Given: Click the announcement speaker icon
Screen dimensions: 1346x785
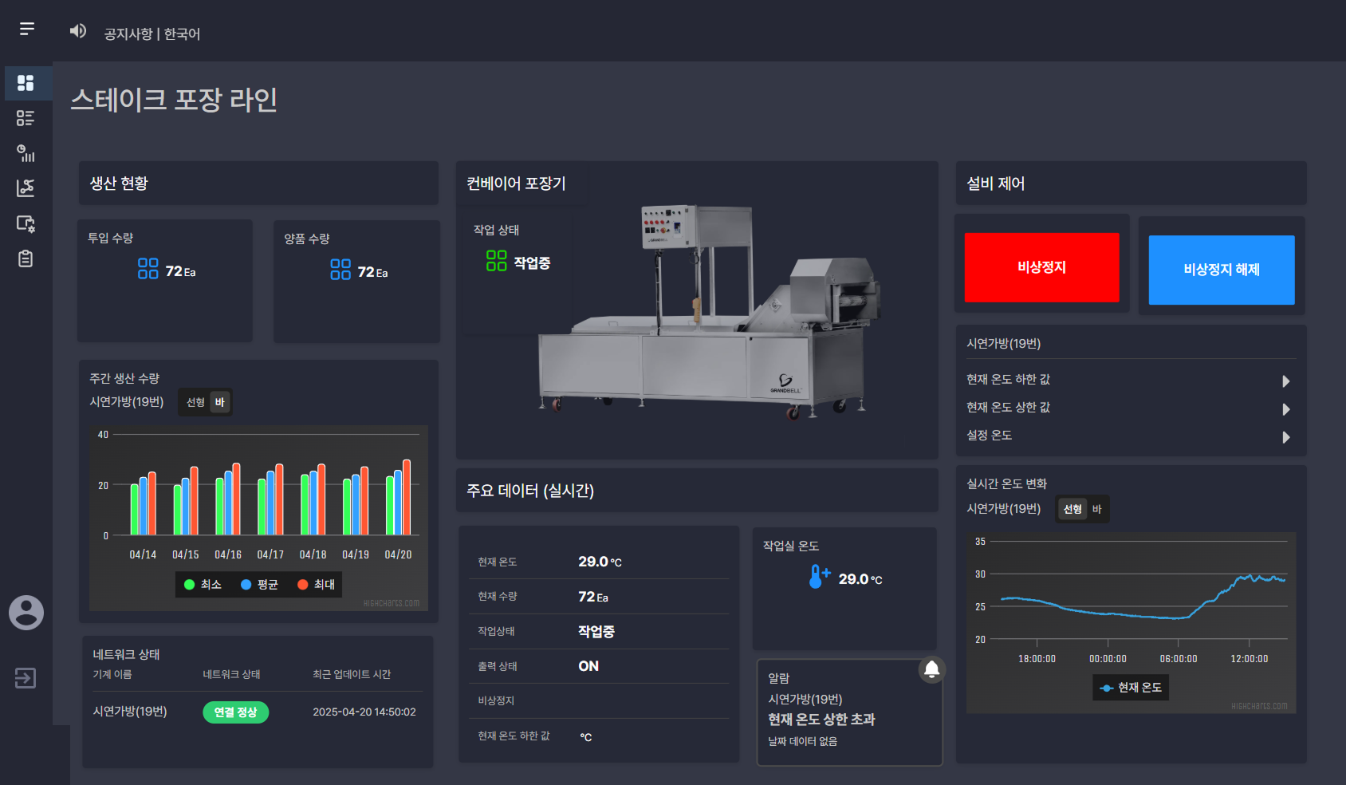Looking at the screenshot, I should (77, 30).
